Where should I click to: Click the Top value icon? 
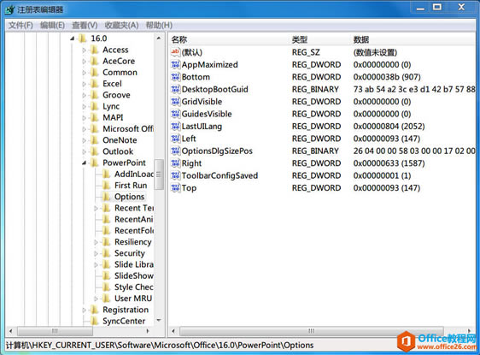[x=175, y=188]
